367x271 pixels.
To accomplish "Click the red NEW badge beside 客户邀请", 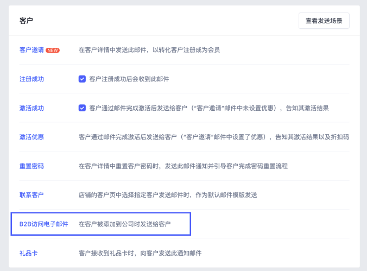I will [53, 51].
